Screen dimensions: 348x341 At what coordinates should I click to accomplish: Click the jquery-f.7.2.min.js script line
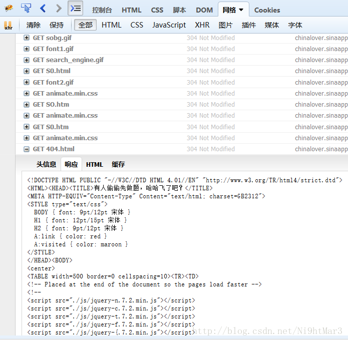coord(111,324)
